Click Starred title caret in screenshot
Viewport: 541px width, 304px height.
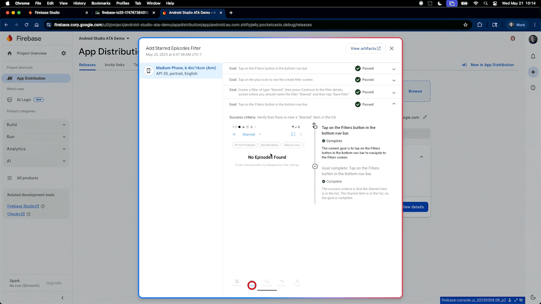[x=260, y=134]
